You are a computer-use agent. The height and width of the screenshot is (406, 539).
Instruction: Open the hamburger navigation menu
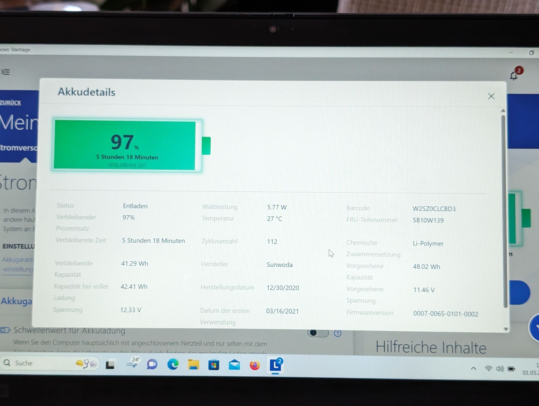6,72
